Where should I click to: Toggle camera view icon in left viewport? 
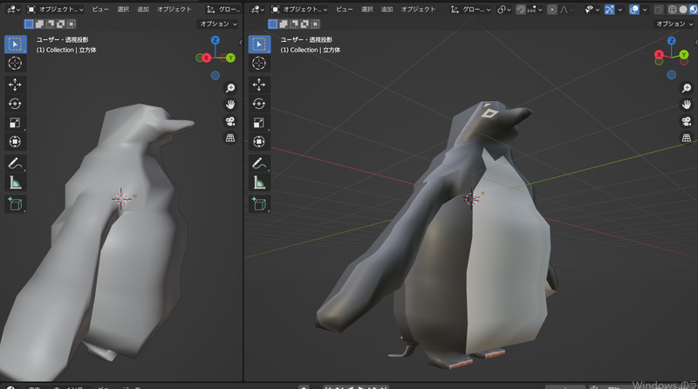(230, 121)
